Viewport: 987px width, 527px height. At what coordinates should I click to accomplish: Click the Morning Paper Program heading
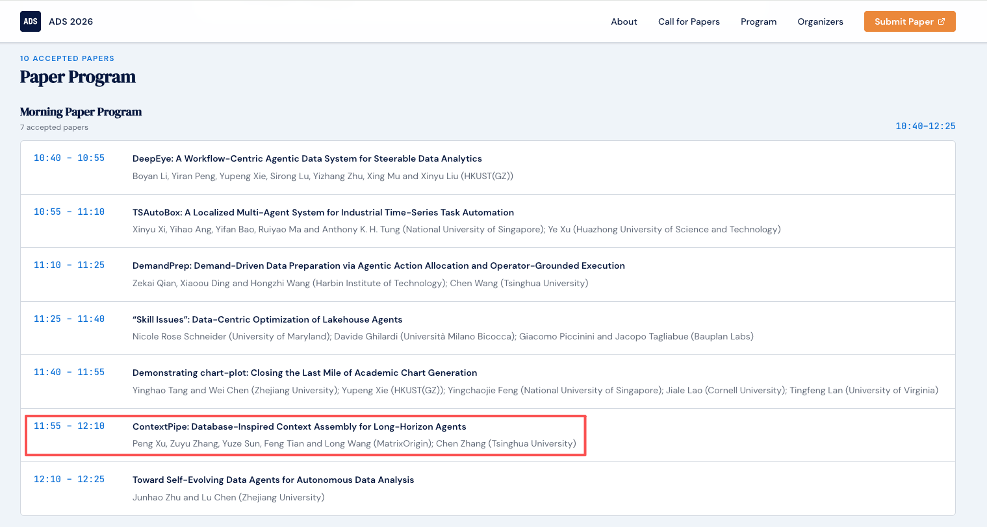[81, 112]
